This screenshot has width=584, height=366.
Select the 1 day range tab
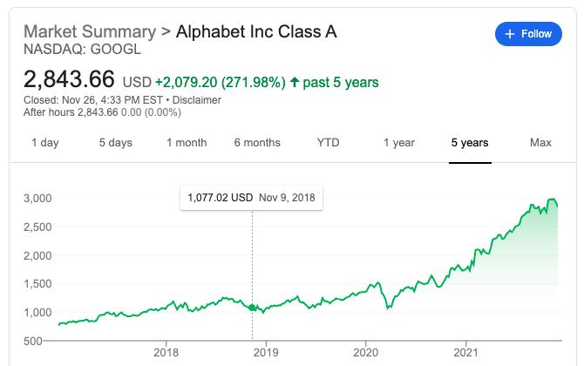[x=45, y=143]
